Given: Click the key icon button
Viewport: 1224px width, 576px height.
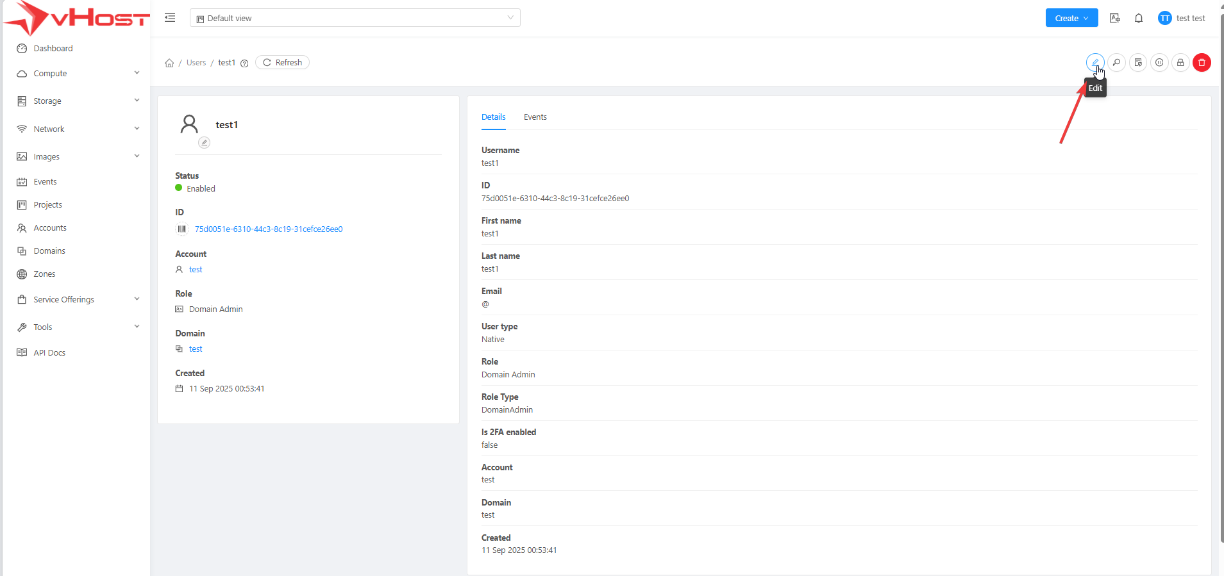Looking at the screenshot, I should click(1116, 63).
